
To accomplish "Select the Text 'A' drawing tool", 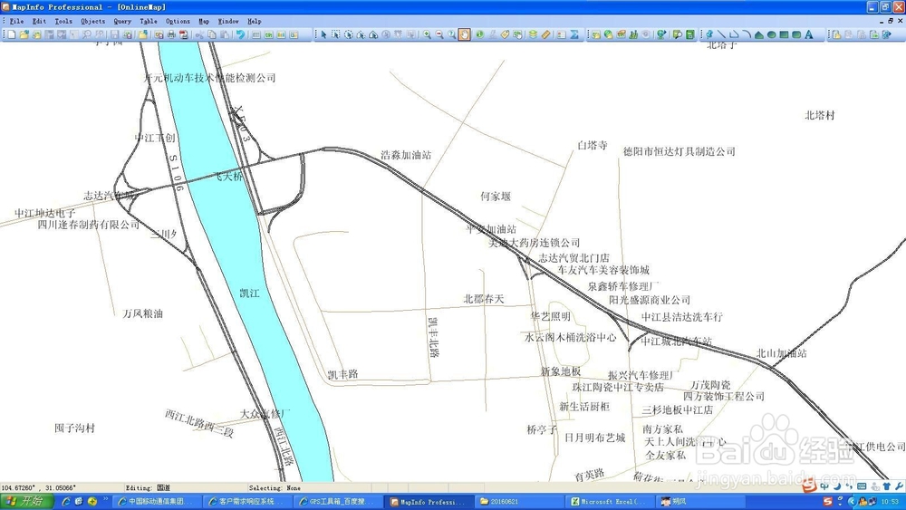I will point(809,34).
